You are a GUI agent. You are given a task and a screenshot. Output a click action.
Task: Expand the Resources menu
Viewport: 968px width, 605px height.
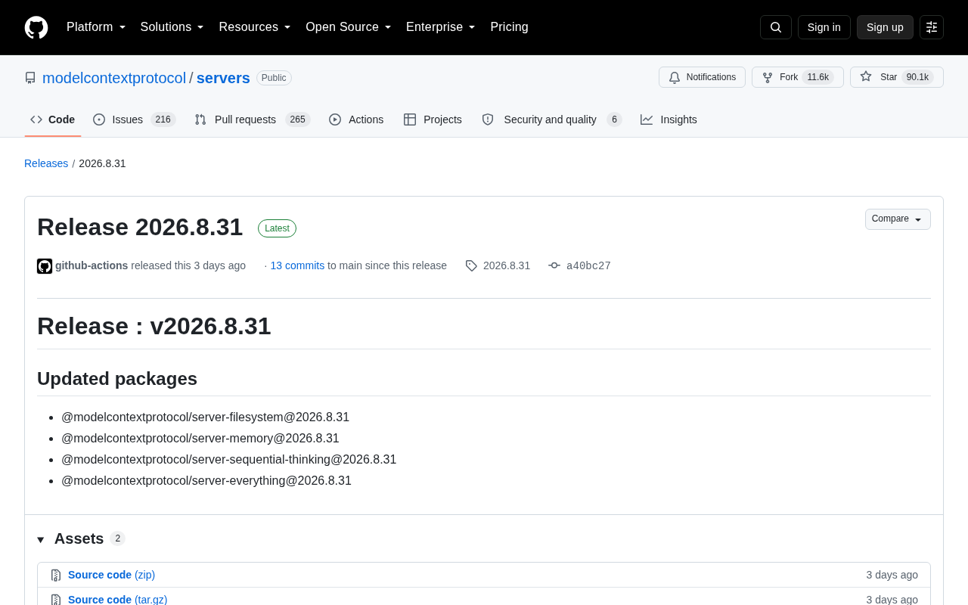tap(255, 27)
